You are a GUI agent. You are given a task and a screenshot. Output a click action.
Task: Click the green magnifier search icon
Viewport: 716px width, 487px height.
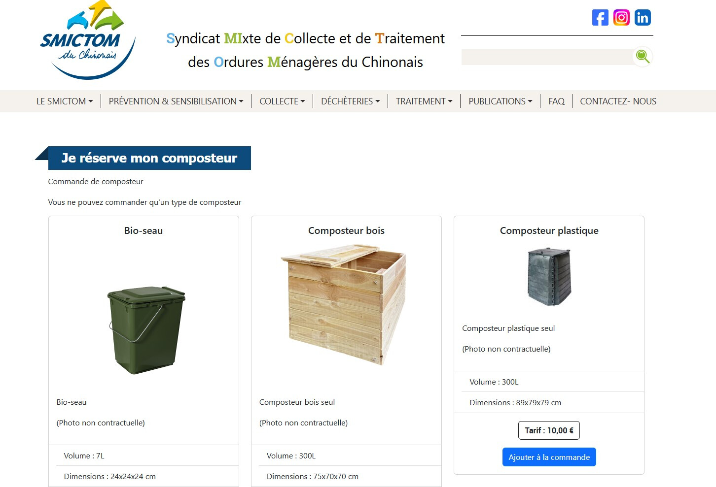click(643, 57)
